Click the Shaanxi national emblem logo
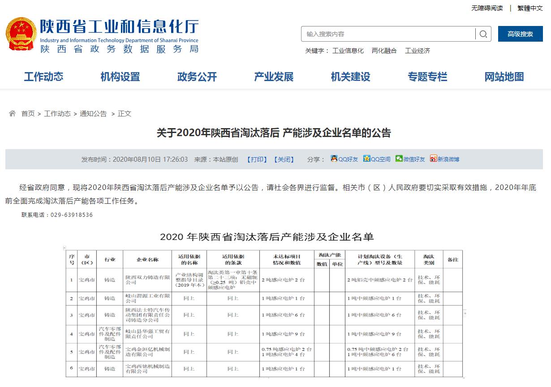 21,35
